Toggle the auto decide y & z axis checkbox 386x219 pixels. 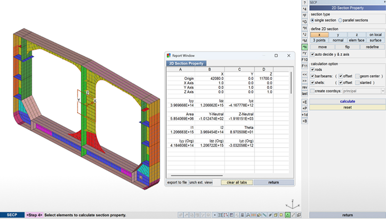tap(313, 54)
